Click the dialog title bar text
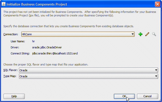This screenshot has width=162, height=102. tap(37, 4)
